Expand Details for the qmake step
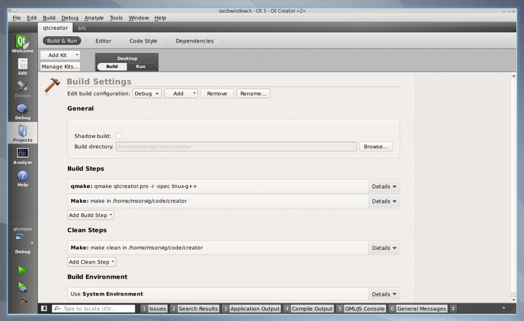The height and width of the screenshot is (321, 524). [x=384, y=186]
